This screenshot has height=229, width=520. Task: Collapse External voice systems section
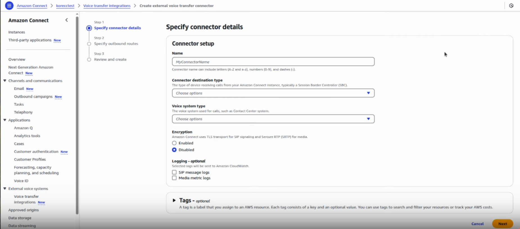[x=5, y=189]
